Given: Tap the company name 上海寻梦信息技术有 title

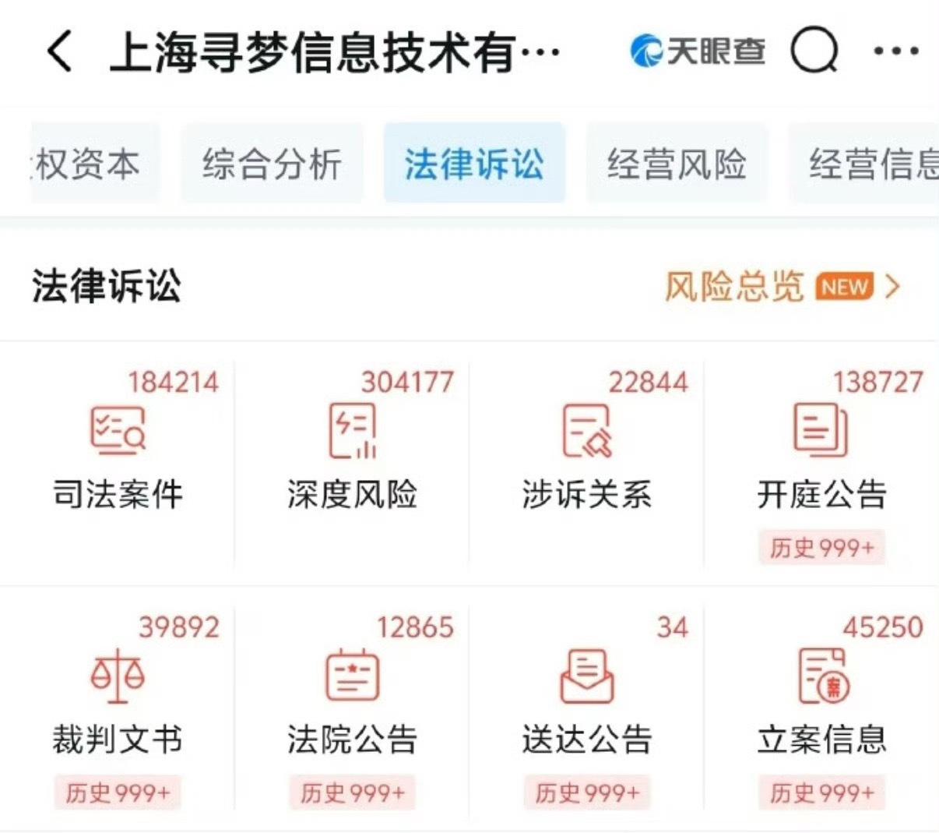Looking at the screenshot, I should tap(335, 51).
